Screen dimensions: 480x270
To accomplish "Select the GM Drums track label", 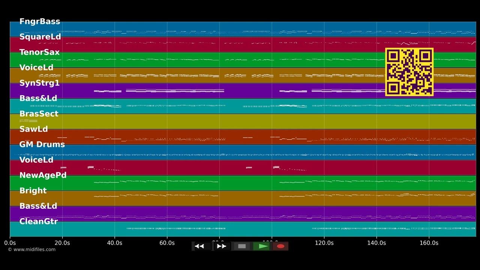I will [42, 144].
